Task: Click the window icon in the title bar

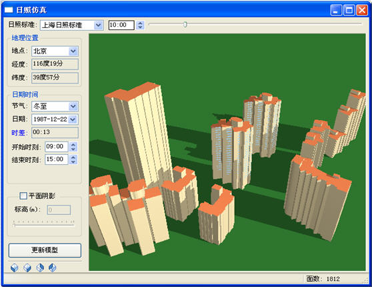Action: tap(9, 10)
